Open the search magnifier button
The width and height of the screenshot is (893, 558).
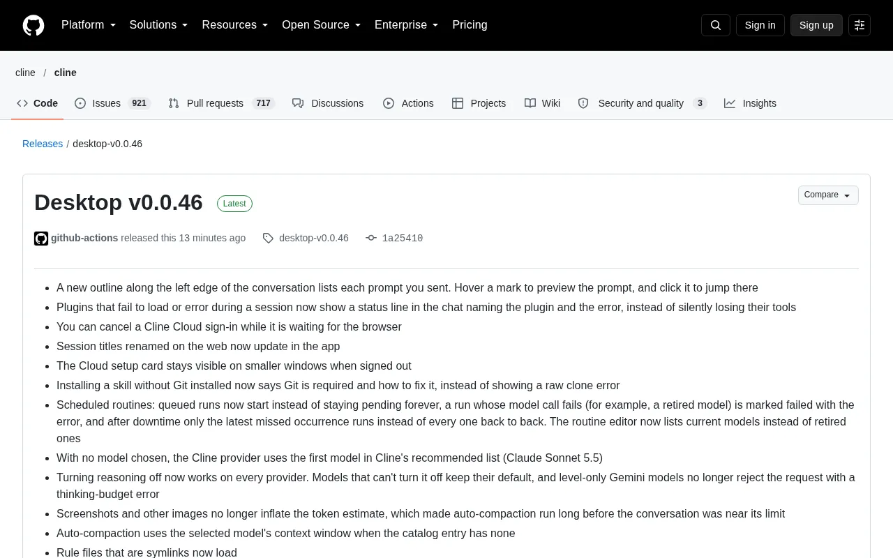(x=716, y=25)
